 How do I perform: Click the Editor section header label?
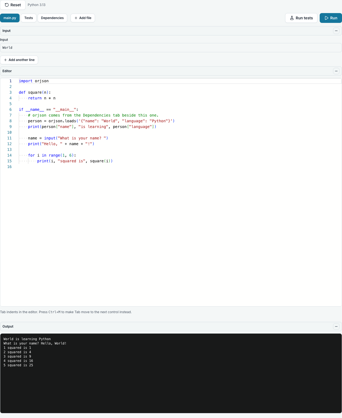coord(7,71)
